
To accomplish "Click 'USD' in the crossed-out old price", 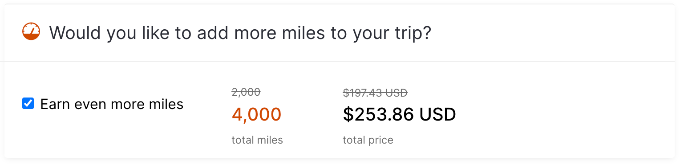I will tap(396, 93).
